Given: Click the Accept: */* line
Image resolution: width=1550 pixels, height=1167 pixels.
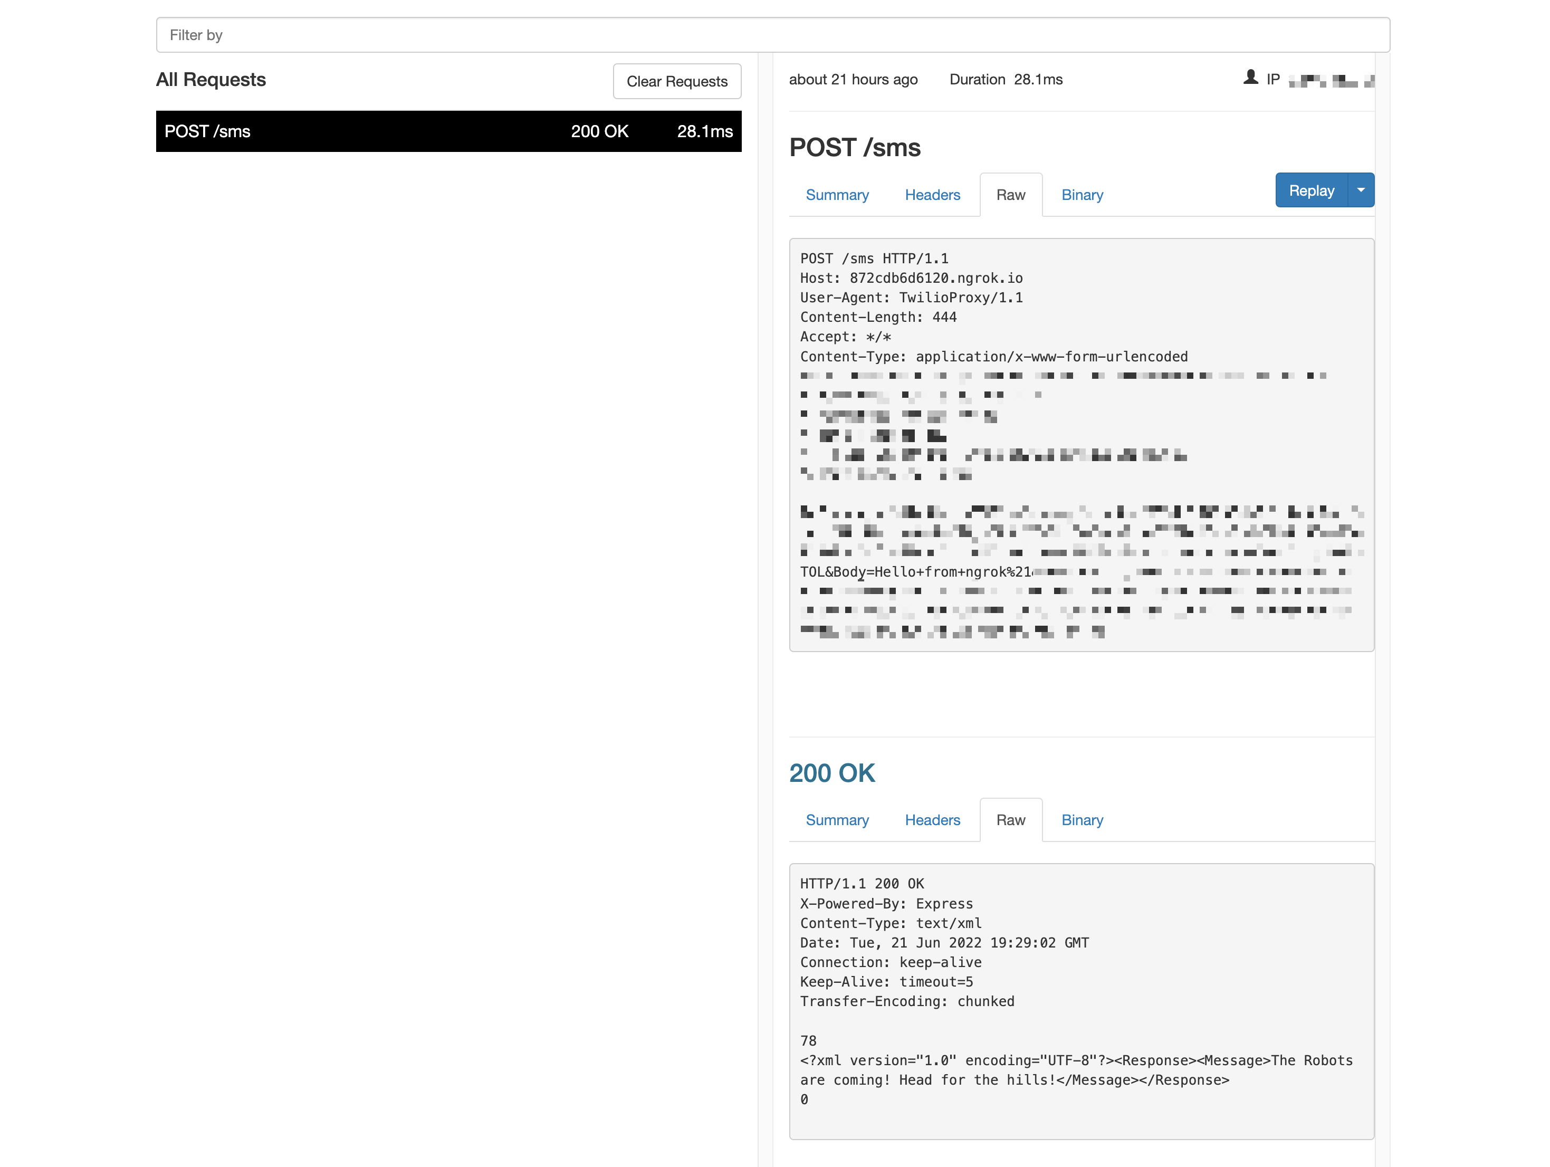Looking at the screenshot, I should (x=845, y=337).
